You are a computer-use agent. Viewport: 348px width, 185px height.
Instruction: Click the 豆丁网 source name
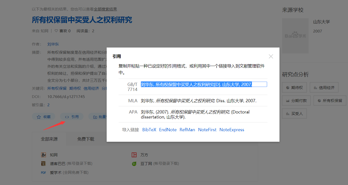click(146, 164)
